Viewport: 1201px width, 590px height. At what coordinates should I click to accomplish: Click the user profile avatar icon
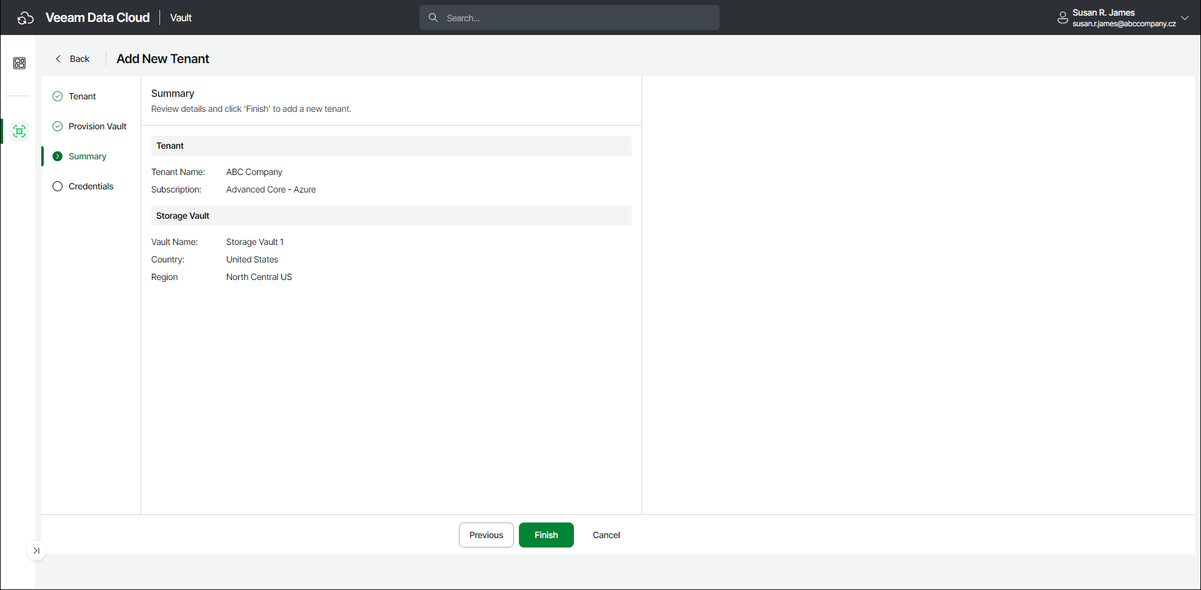click(1062, 18)
